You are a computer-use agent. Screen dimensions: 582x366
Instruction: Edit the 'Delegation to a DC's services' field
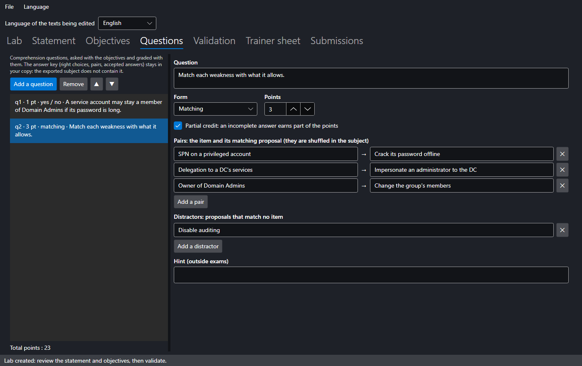266,170
